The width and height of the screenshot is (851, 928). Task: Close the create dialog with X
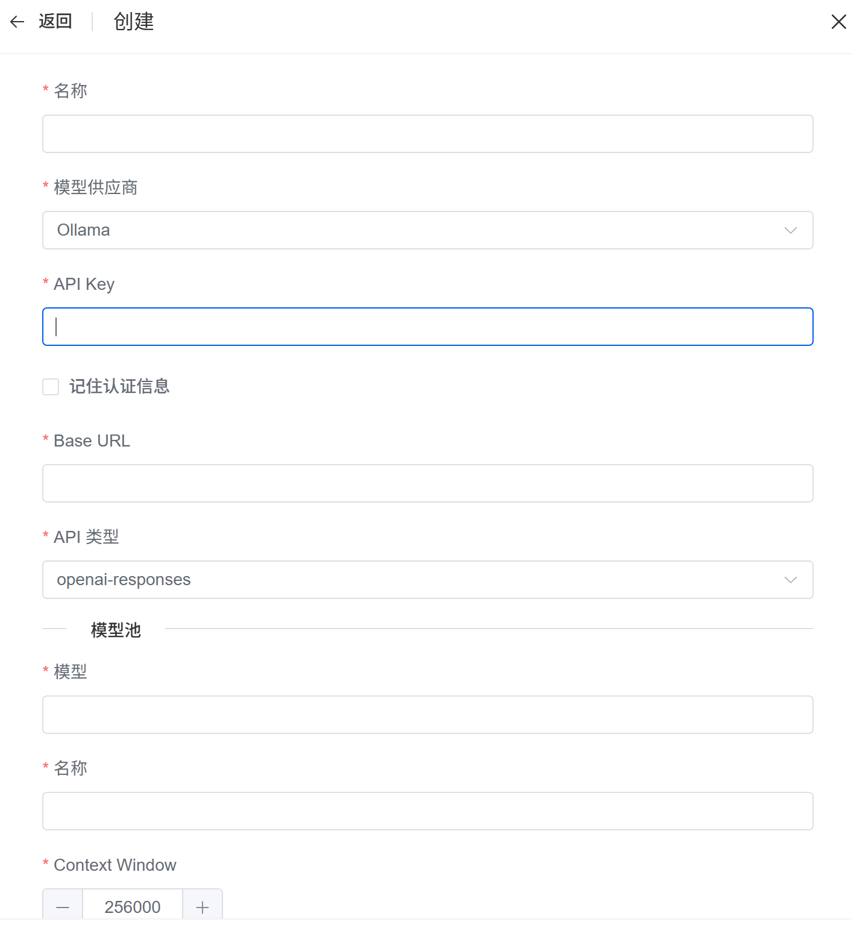click(838, 22)
